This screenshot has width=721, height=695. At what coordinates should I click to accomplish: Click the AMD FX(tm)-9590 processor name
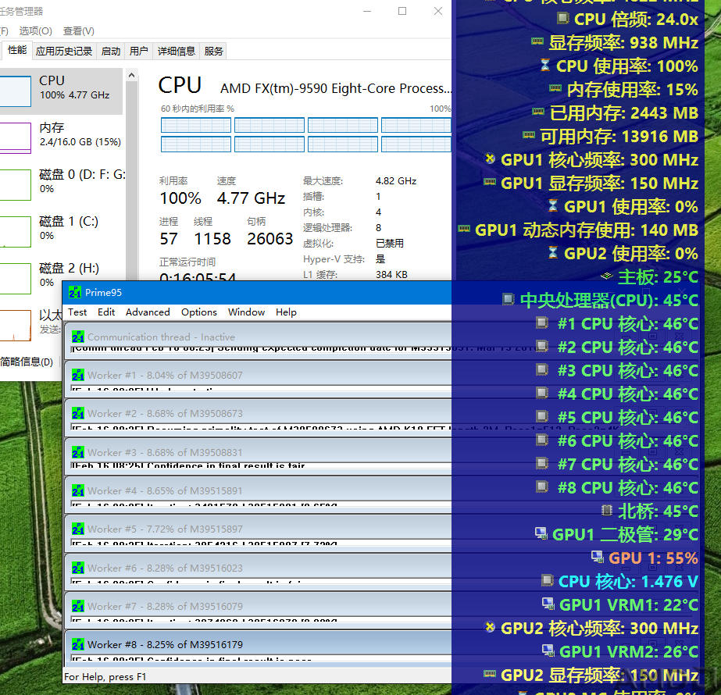tap(336, 88)
